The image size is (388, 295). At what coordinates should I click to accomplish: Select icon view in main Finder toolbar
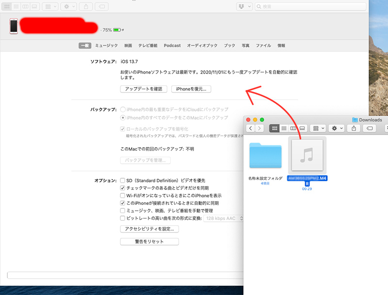(x=7, y=7)
